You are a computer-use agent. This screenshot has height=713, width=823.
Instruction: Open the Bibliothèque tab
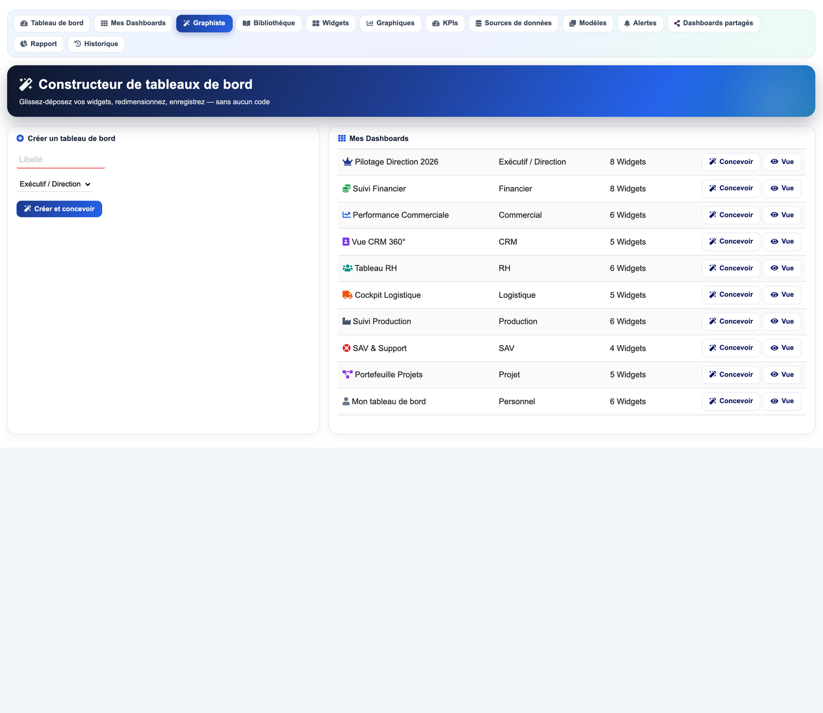click(x=269, y=23)
